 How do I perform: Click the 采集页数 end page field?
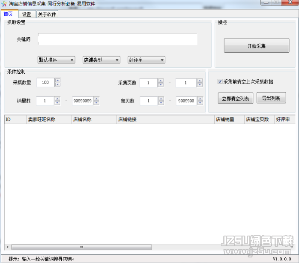[x=186, y=83]
